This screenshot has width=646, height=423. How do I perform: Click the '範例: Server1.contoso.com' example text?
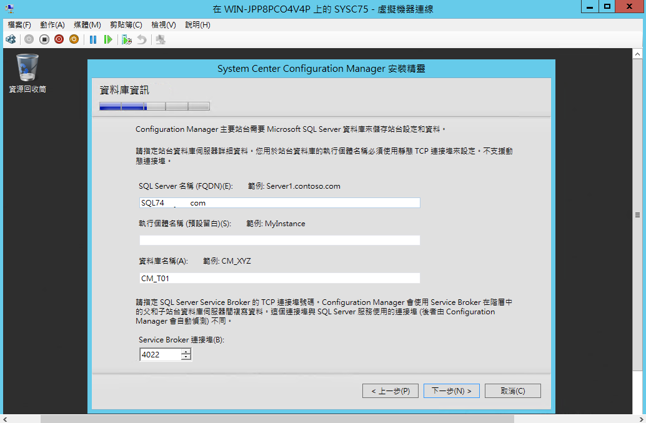point(294,186)
